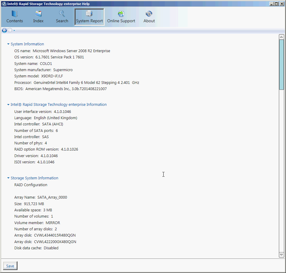Image resolution: width=286 pixels, height=273 pixels.
Task: Click the 'Number of phys: 4' line
Action: [31, 143]
